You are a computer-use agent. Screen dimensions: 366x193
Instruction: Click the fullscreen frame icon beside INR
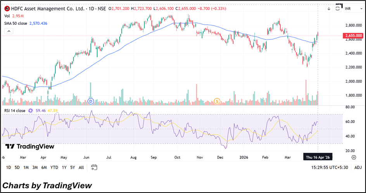[x=338, y=8]
